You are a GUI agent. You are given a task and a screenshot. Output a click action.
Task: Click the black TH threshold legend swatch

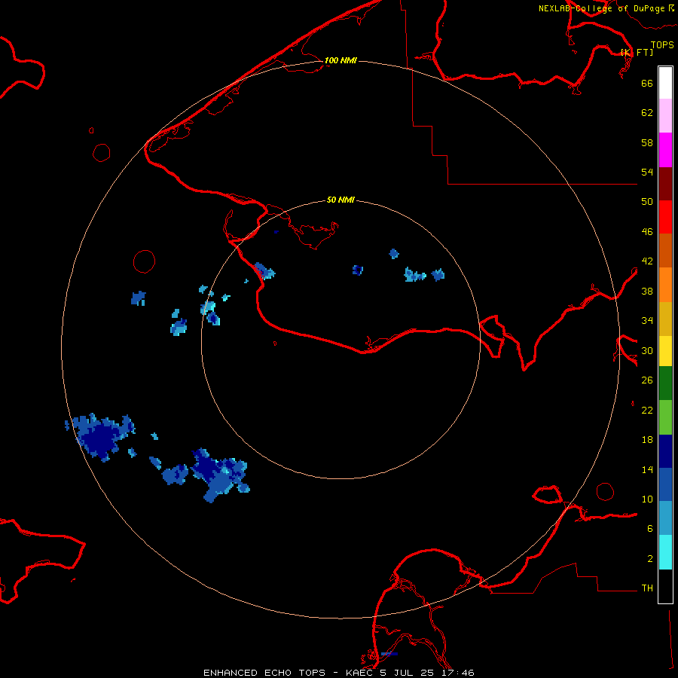[665, 586]
